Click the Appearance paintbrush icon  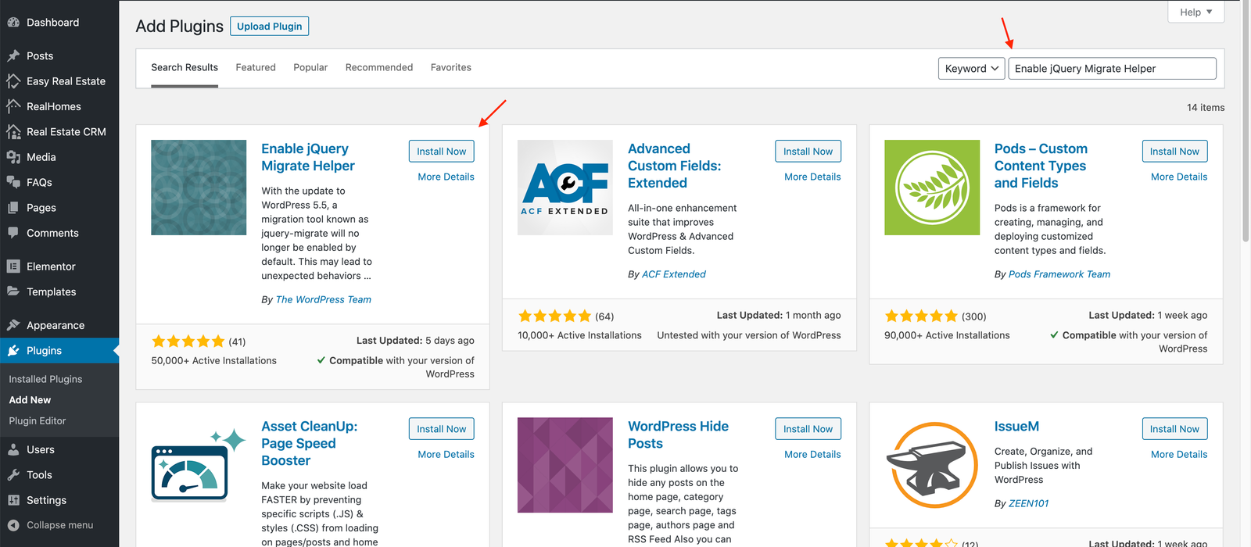13,325
